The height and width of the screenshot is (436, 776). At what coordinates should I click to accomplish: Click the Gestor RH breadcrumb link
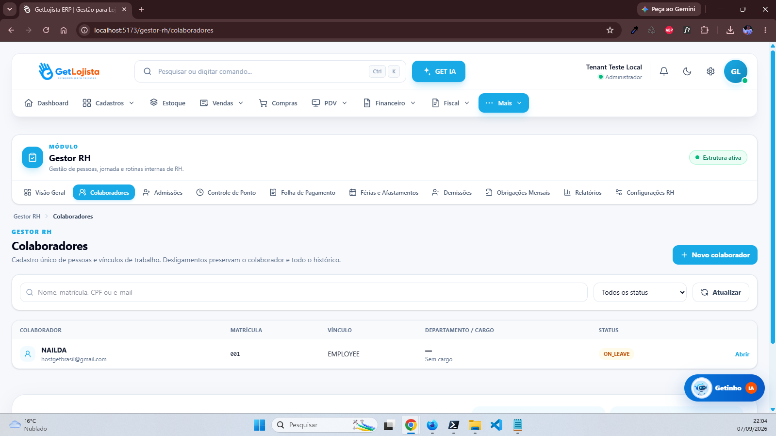[27, 217]
